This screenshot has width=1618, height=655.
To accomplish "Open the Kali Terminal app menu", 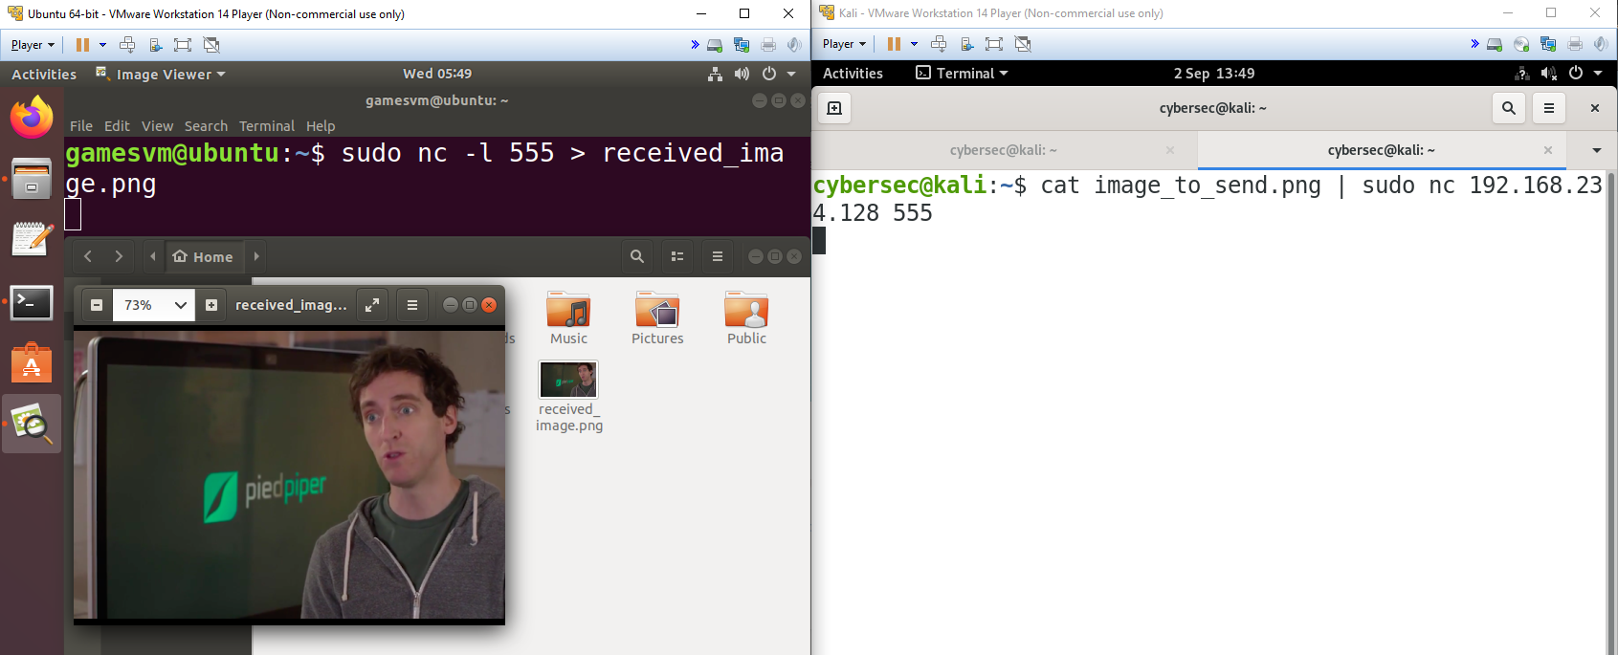I will tap(962, 74).
